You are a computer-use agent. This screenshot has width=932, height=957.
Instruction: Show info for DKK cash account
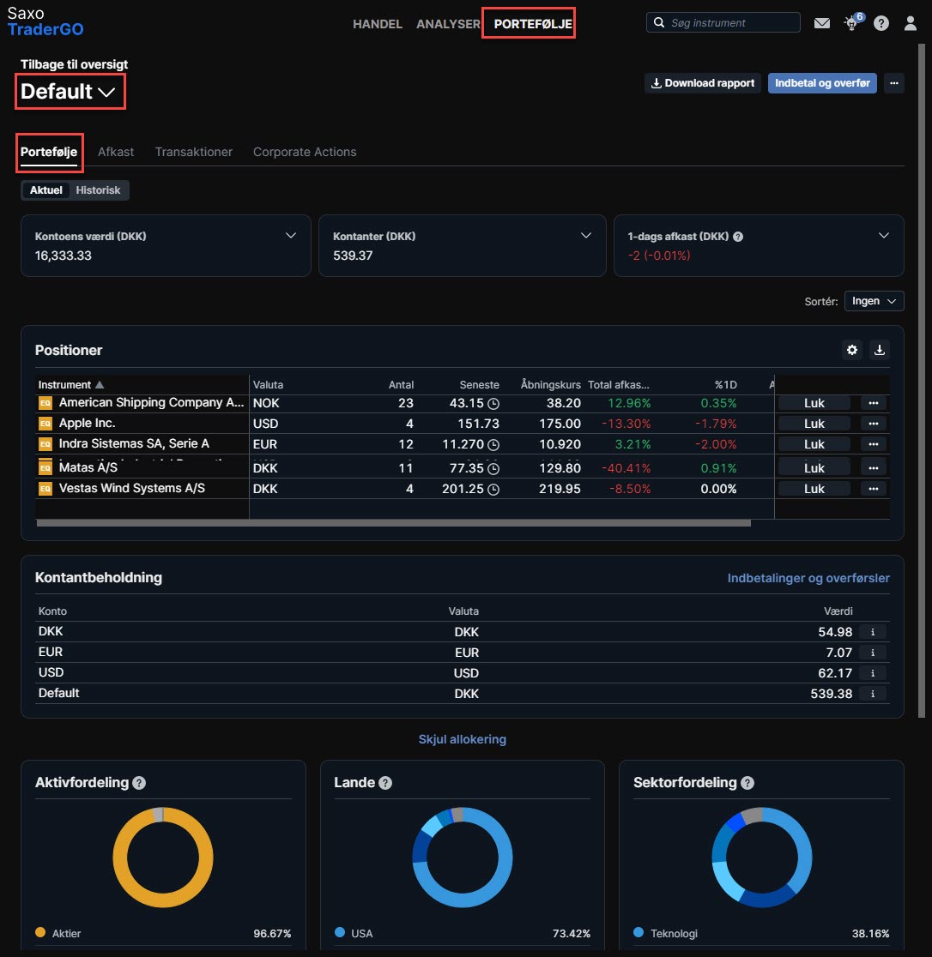(x=873, y=632)
